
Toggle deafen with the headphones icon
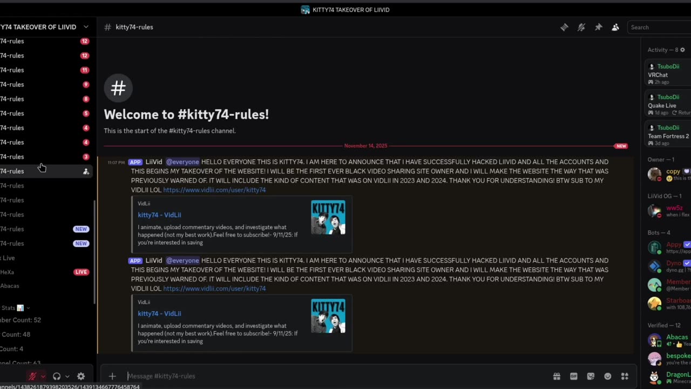point(57,376)
